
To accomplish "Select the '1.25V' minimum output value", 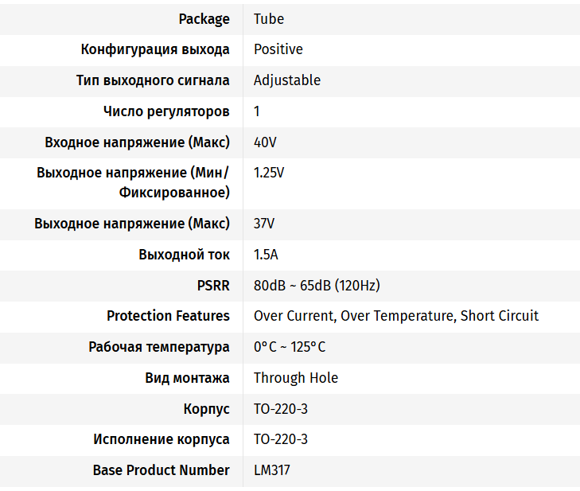I will point(269,173).
